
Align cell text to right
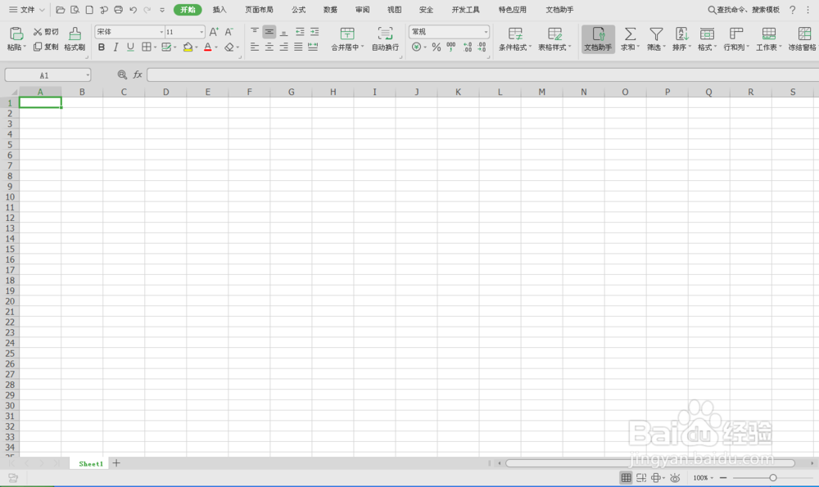(283, 47)
